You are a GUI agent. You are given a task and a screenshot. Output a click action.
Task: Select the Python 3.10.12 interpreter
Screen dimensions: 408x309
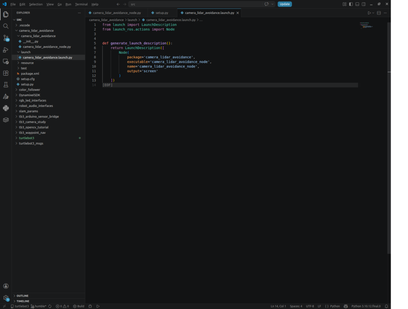coord(366,306)
